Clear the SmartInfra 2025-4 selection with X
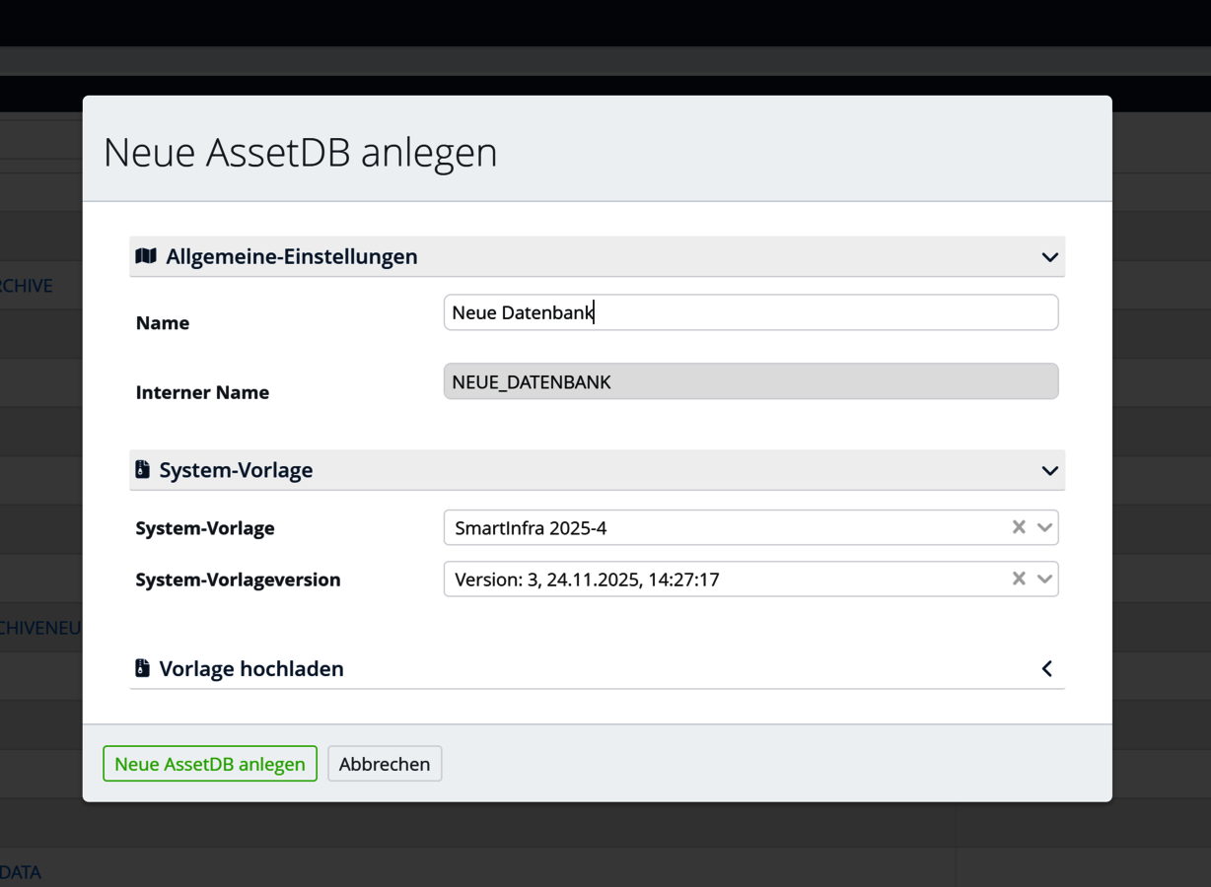The image size is (1211, 887). coord(1019,527)
